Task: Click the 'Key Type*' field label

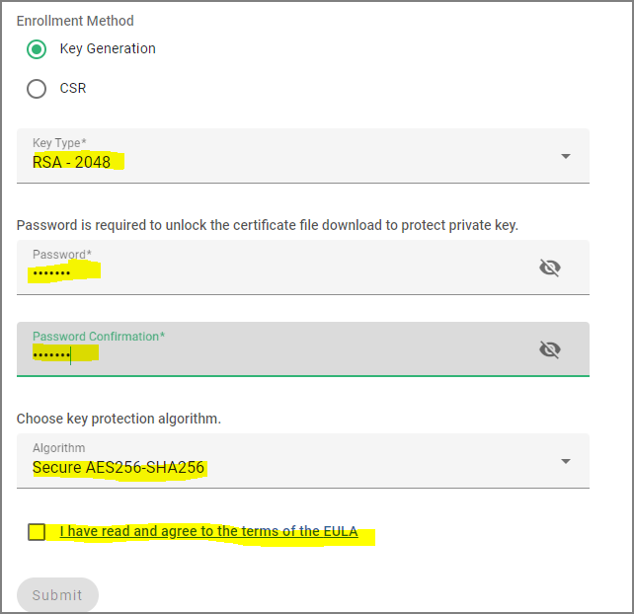Action: pos(59,143)
